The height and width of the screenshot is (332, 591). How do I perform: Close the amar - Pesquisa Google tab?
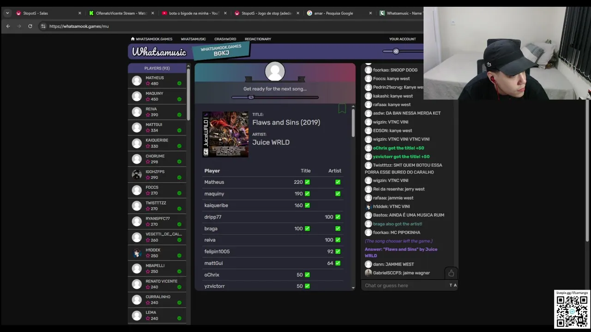(x=370, y=13)
